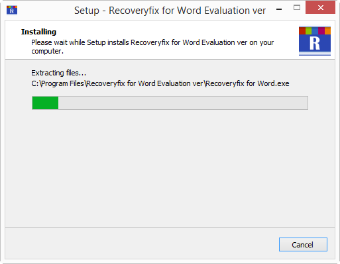Click 'Recoveryfix for Word.exe' file name
340x264 pixels.
(247, 83)
